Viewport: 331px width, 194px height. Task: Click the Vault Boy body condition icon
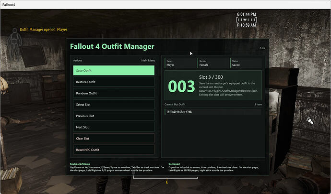(14, 43)
